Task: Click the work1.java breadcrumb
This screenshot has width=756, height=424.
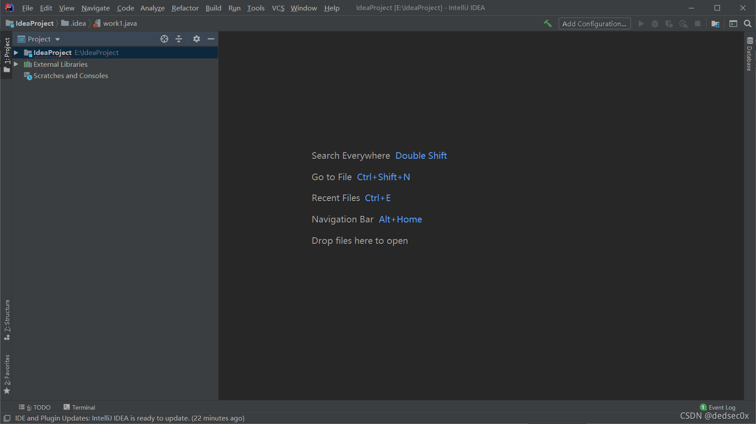Action: (x=115, y=24)
